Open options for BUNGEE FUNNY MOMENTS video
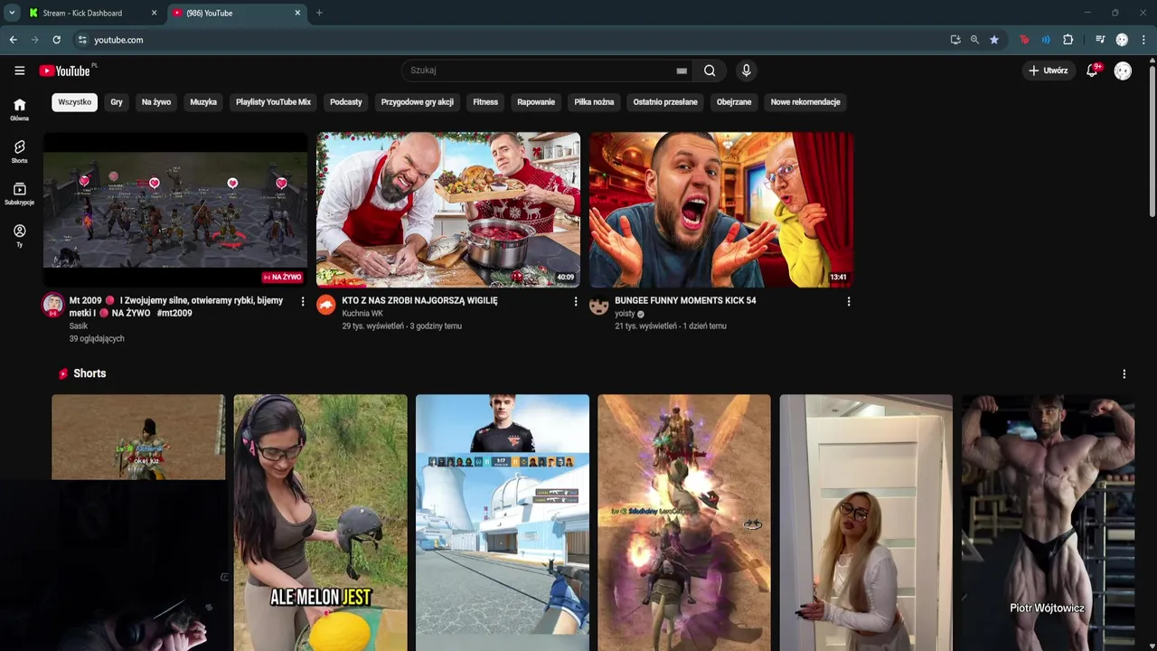 tap(849, 301)
